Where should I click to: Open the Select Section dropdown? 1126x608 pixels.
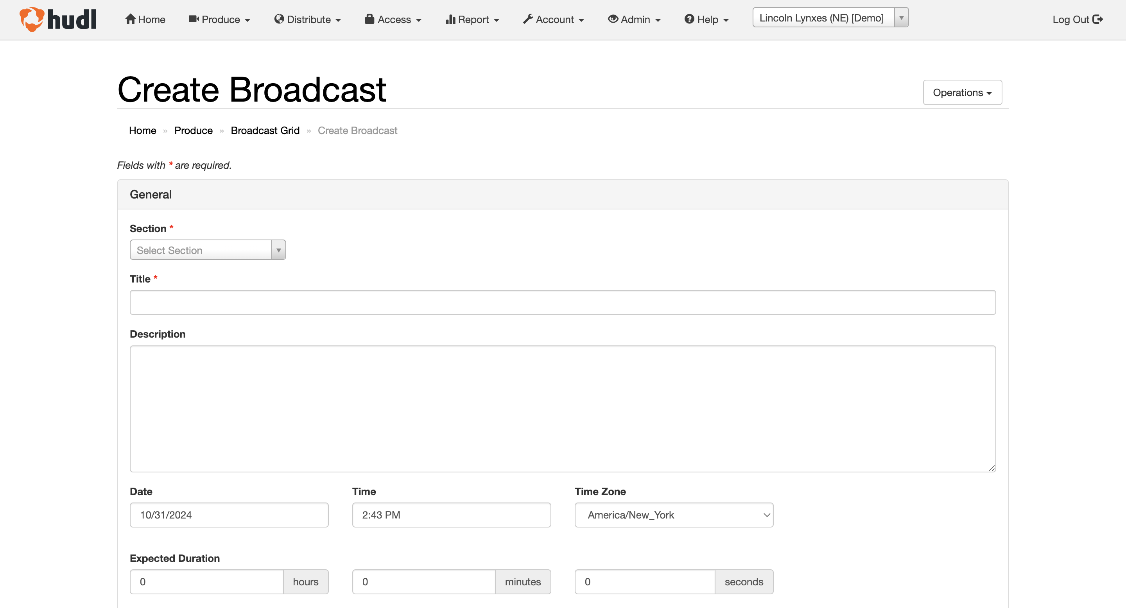[208, 250]
